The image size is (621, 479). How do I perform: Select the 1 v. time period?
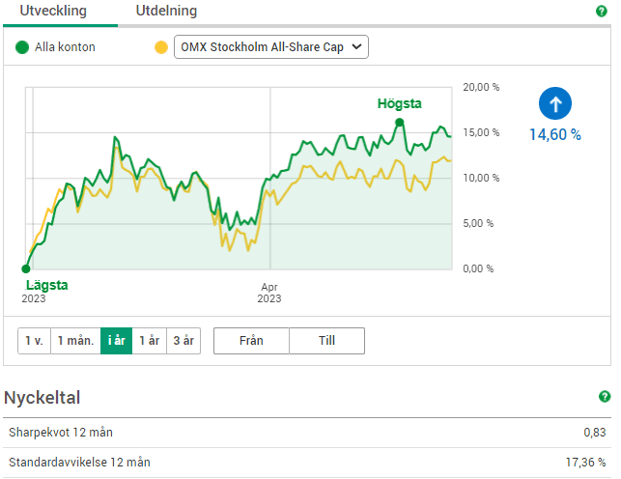point(34,341)
